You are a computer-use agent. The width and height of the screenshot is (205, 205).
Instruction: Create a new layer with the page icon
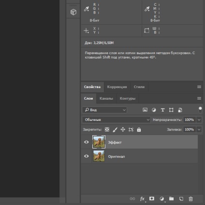tap(181, 199)
